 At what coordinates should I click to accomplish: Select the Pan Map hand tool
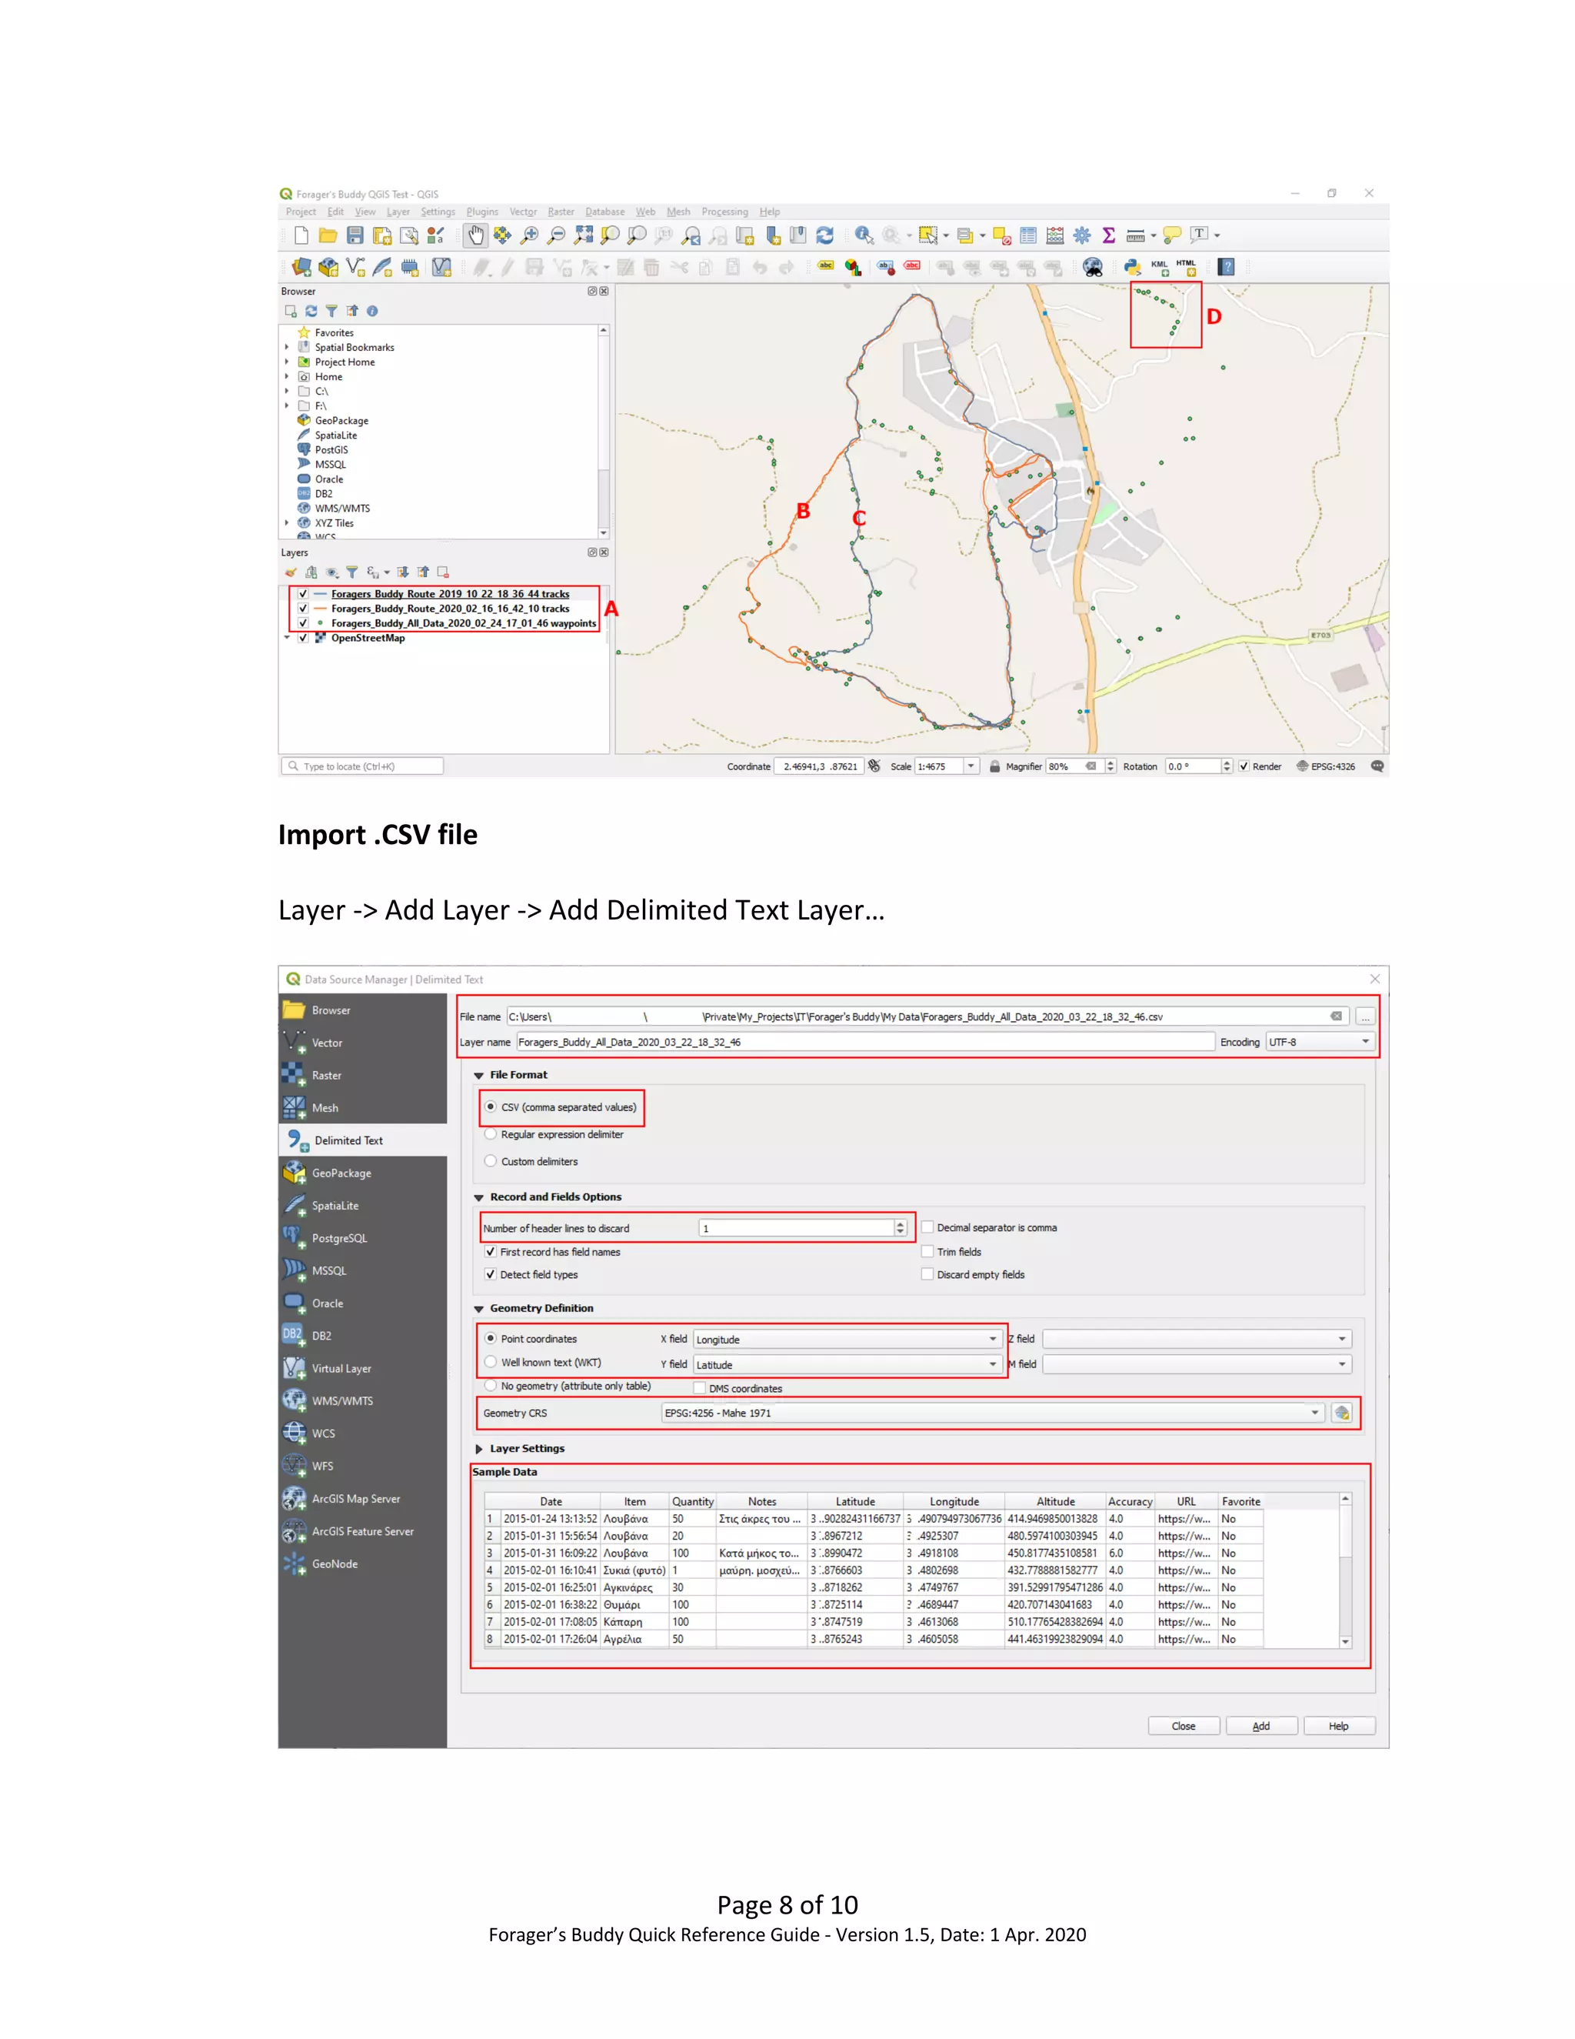(x=476, y=235)
